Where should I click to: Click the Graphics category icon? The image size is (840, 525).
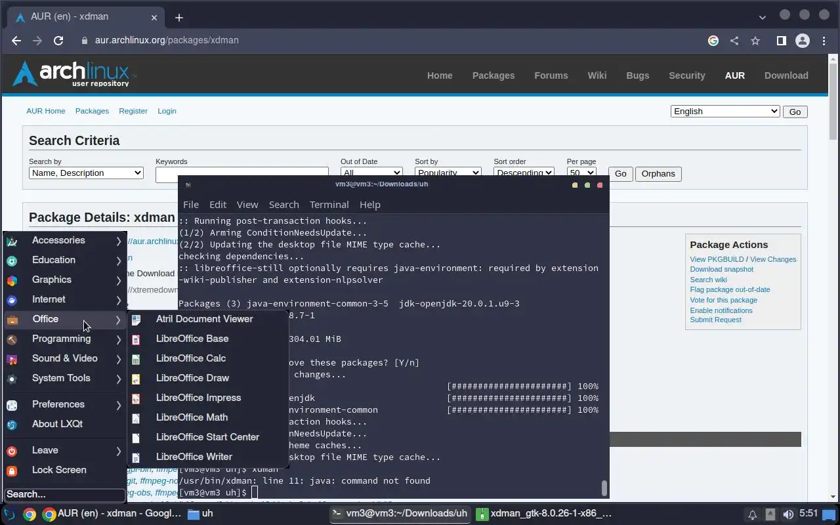pyautogui.click(x=12, y=280)
